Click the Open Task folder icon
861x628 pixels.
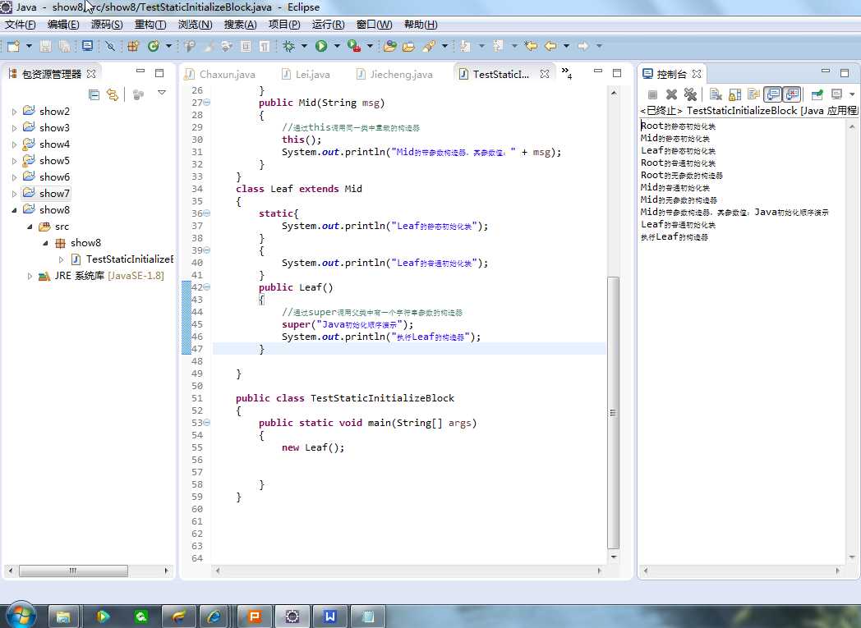pos(408,47)
